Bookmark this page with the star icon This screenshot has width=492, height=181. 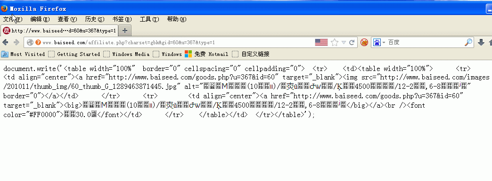coord(335,42)
